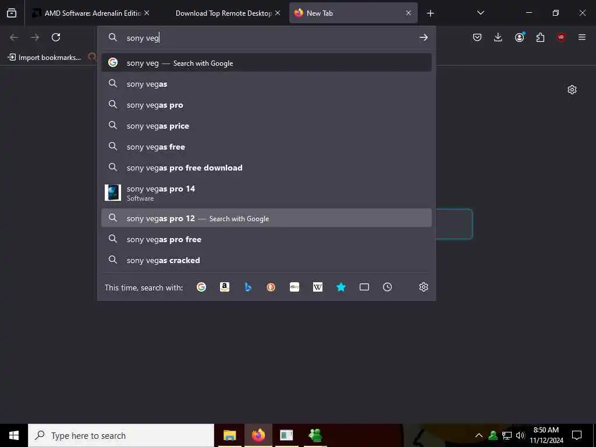The image size is (596, 447).
Task: Reload the current page
Action: [56, 37]
